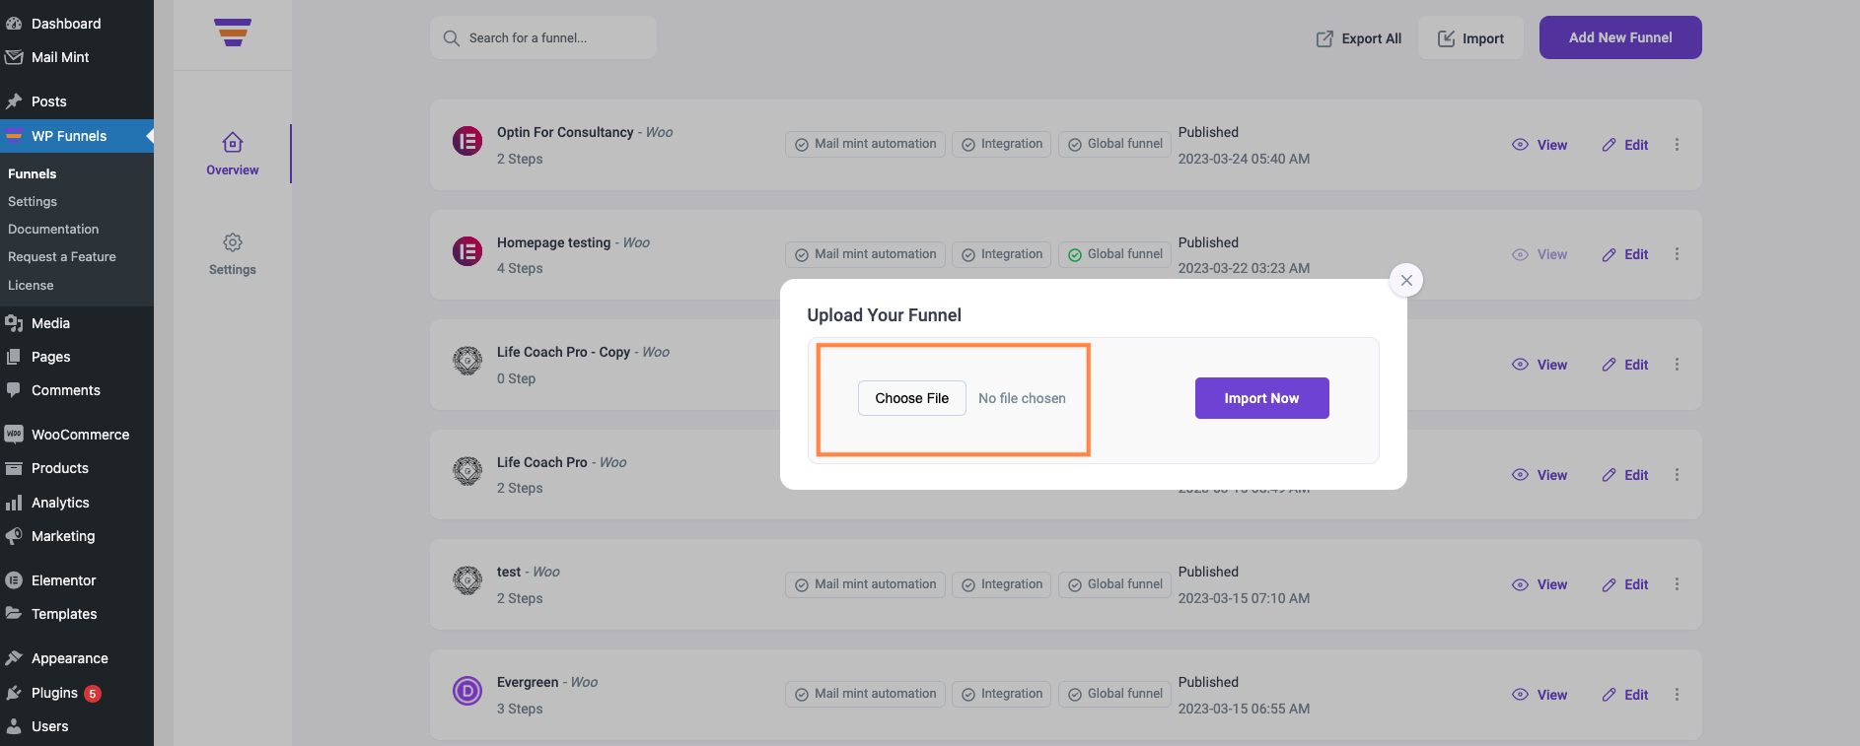Open the Overview home icon
Screen dimensions: 1860x746
(x=233, y=142)
